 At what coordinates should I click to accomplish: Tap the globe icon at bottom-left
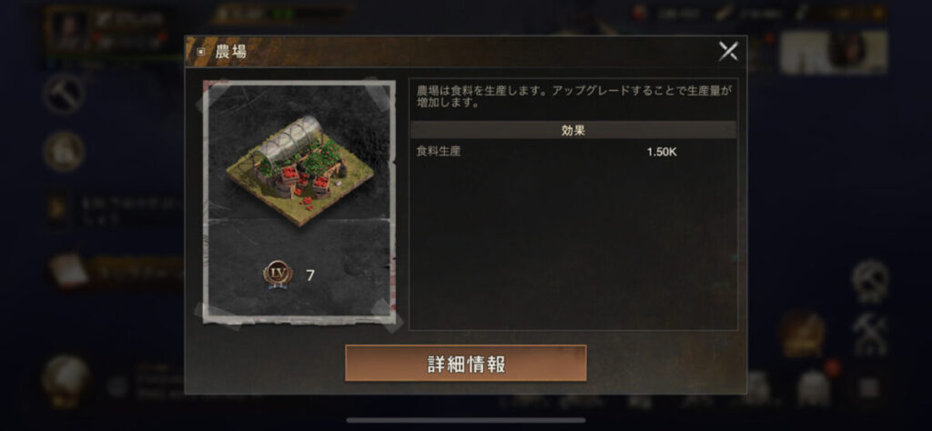click(x=66, y=381)
